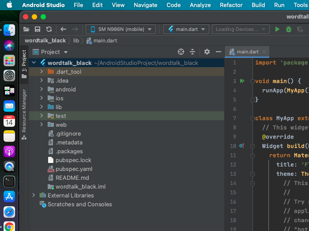Open the Loading Devices dropdown
309x231 pixels.
[x=241, y=29]
